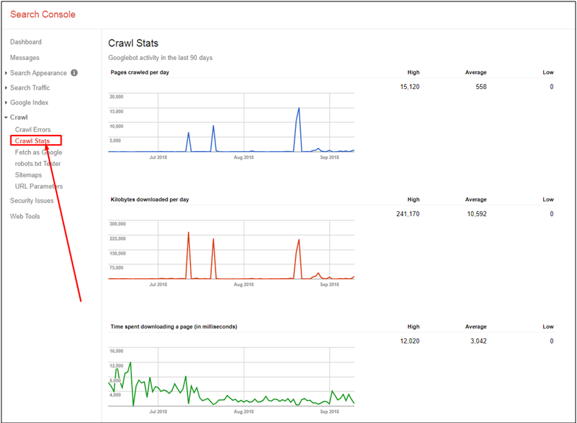Click the Search Traffic sidebar label
577x423 pixels.
tap(30, 88)
